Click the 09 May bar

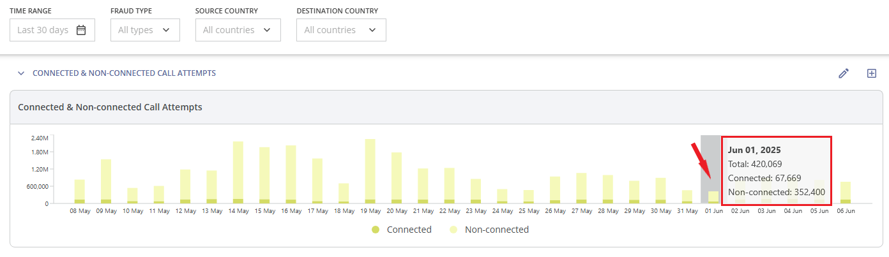[x=106, y=181]
